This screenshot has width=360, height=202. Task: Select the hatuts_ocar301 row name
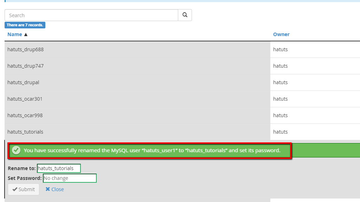coord(25,99)
